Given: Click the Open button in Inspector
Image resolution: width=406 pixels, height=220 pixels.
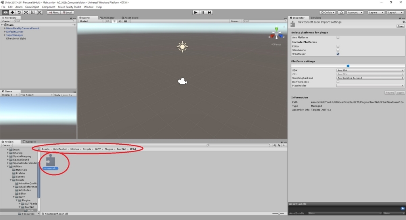Looking at the screenshot, I should tap(400, 26).
